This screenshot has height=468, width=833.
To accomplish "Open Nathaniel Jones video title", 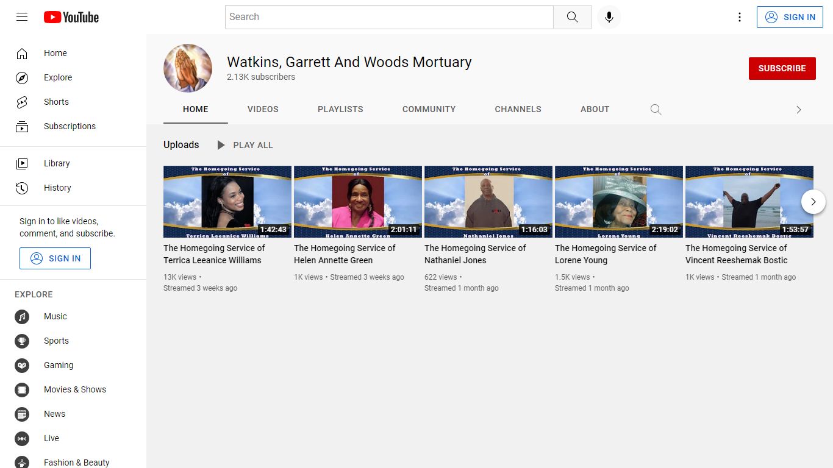I will coord(476,254).
